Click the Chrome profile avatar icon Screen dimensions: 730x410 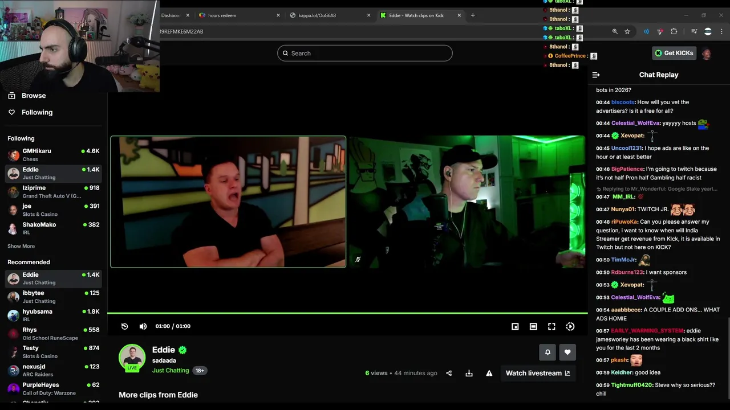pyautogui.click(x=708, y=31)
